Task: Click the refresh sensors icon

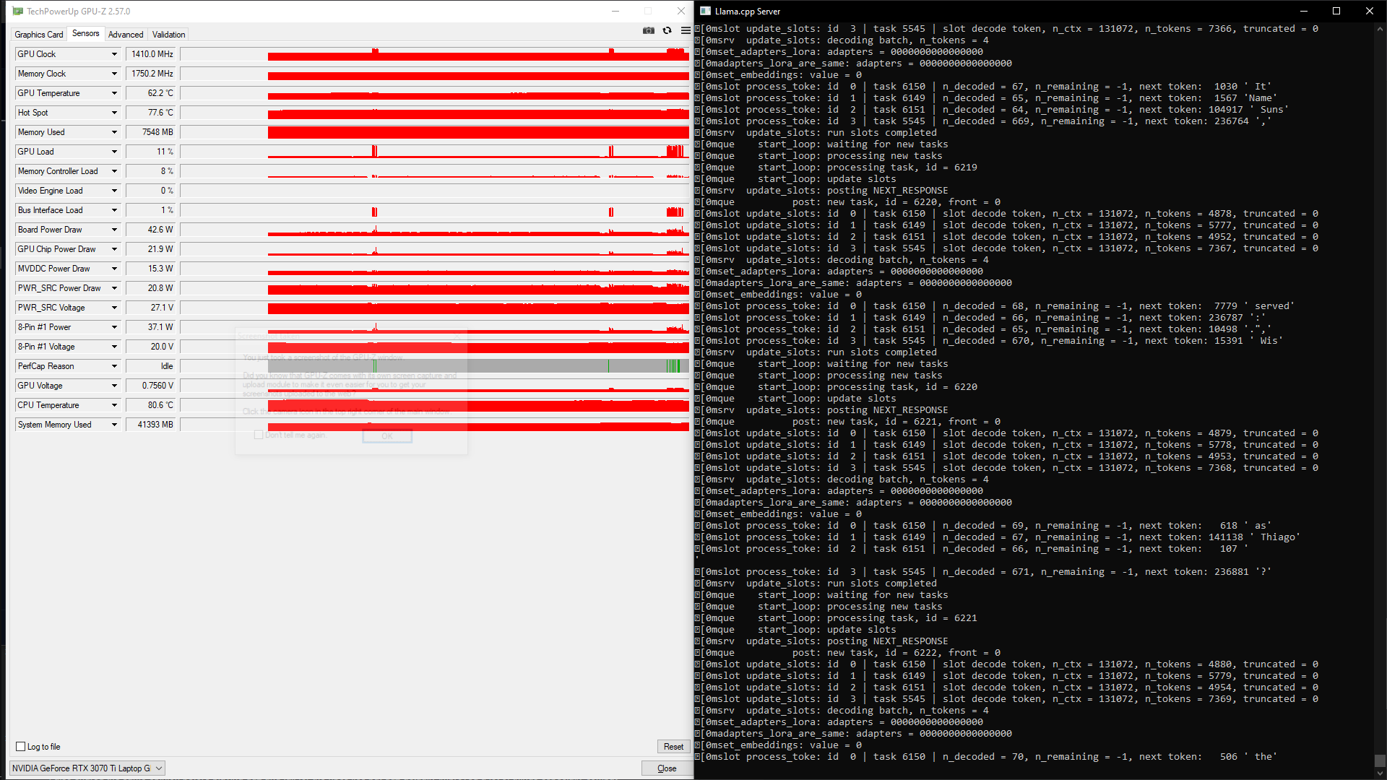Action: [667, 30]
